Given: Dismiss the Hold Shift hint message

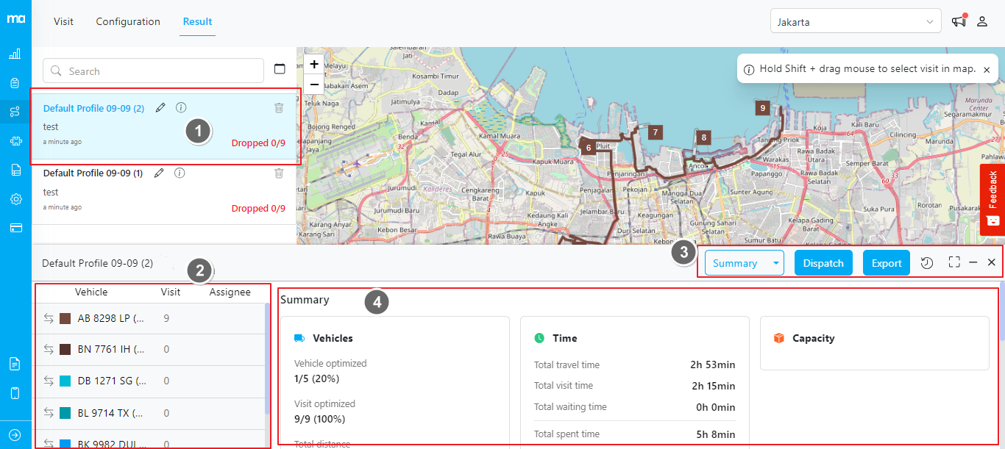Looking at the screenshot, I should pos(987,69).
